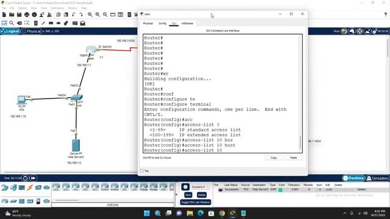Choose the Resize Shape tool

click(27, 23)
